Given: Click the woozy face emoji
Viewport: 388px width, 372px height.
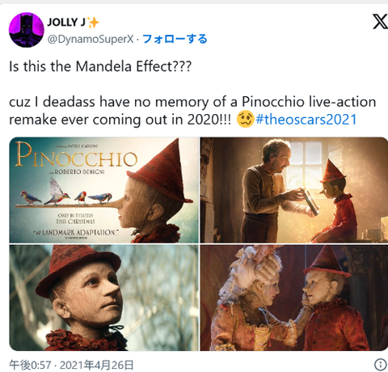Looking at the screenshot, I should (x=245, y=119).
